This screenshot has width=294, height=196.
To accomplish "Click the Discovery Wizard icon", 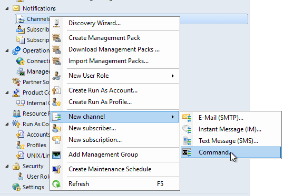I will coord(56,23).
